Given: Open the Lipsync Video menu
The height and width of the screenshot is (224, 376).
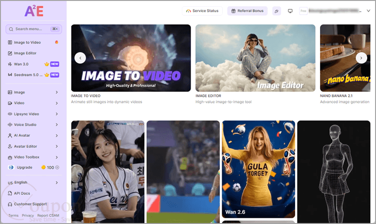Looking at the screenshot, I should point(33,114).
